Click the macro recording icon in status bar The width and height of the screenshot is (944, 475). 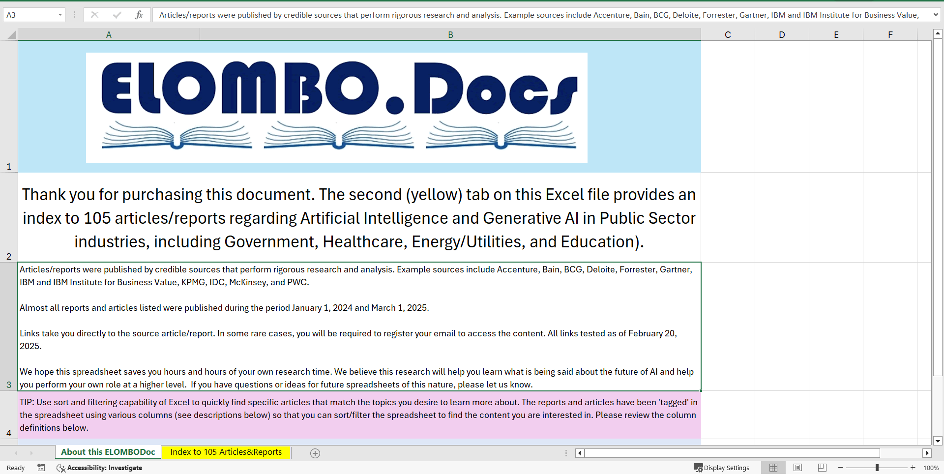[x=41, y=468]
